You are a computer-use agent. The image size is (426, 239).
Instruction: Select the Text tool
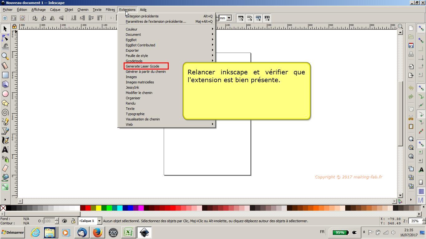click(x=5, y=150)
